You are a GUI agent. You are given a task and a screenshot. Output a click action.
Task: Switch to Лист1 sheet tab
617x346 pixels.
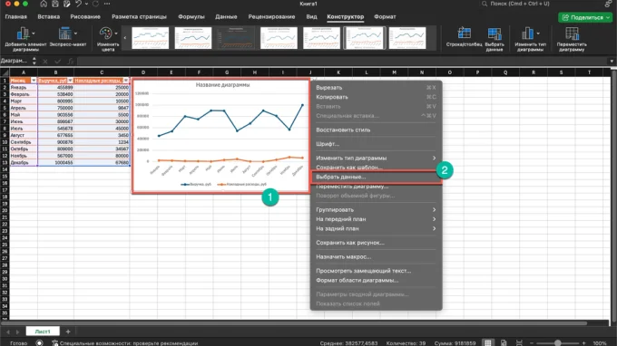pyautogui.click(x=43, y=332)
